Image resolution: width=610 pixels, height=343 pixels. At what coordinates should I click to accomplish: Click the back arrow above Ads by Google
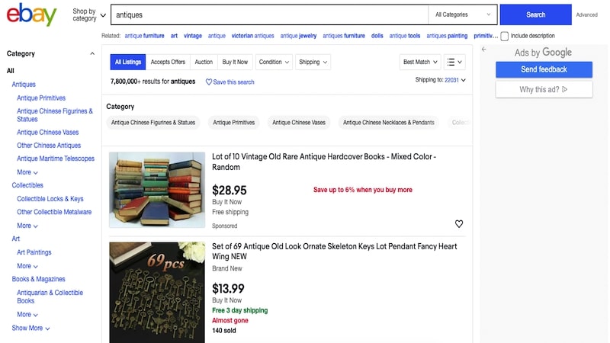point(483,50)
